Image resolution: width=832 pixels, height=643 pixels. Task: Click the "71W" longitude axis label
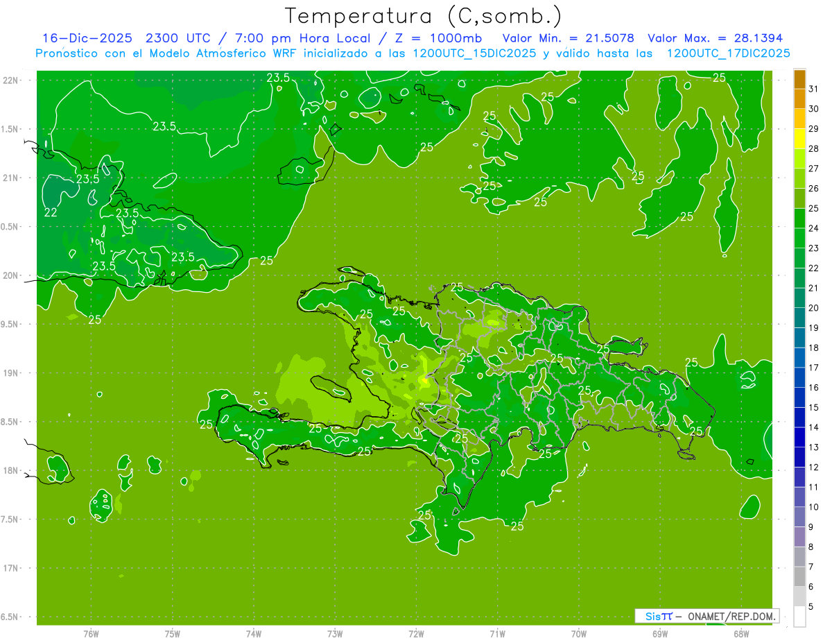(x=497, y=633)
